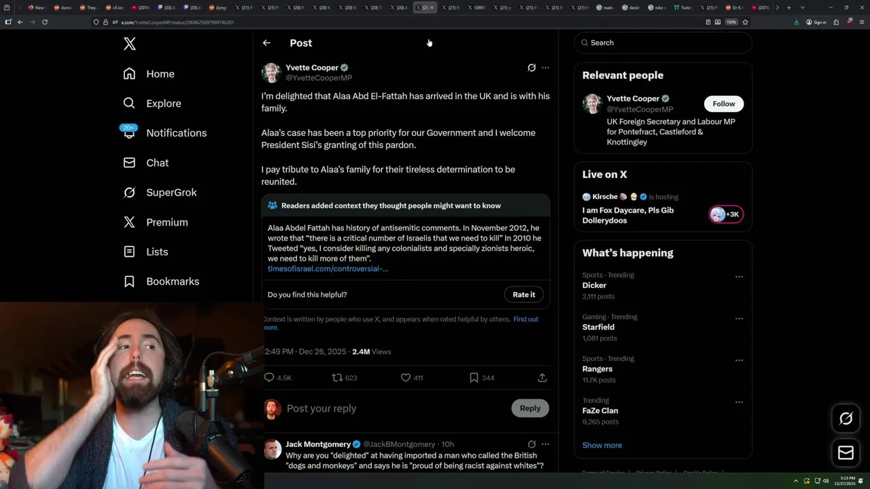The height and width of the screenshot is (489, 870).
Task: Open more options for FaZe Clan trend
Action: (739, 402)
